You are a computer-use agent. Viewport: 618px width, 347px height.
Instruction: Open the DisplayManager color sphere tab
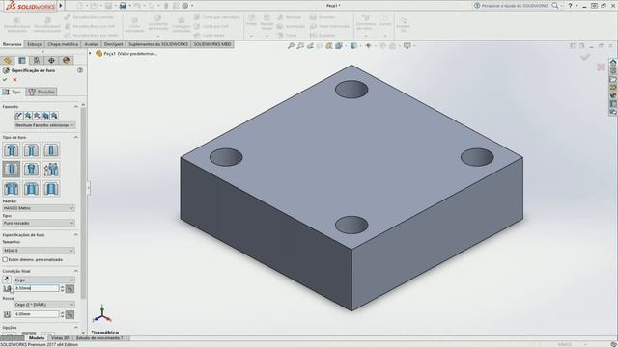(x=66, y=60)
